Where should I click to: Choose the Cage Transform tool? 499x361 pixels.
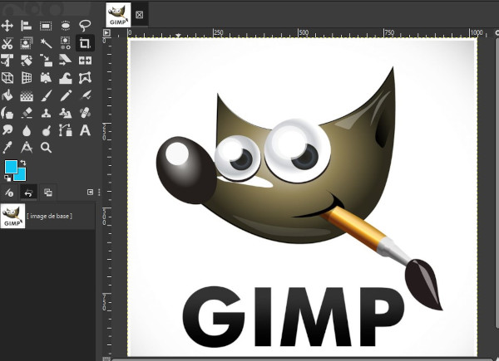[x=85, y=78]
